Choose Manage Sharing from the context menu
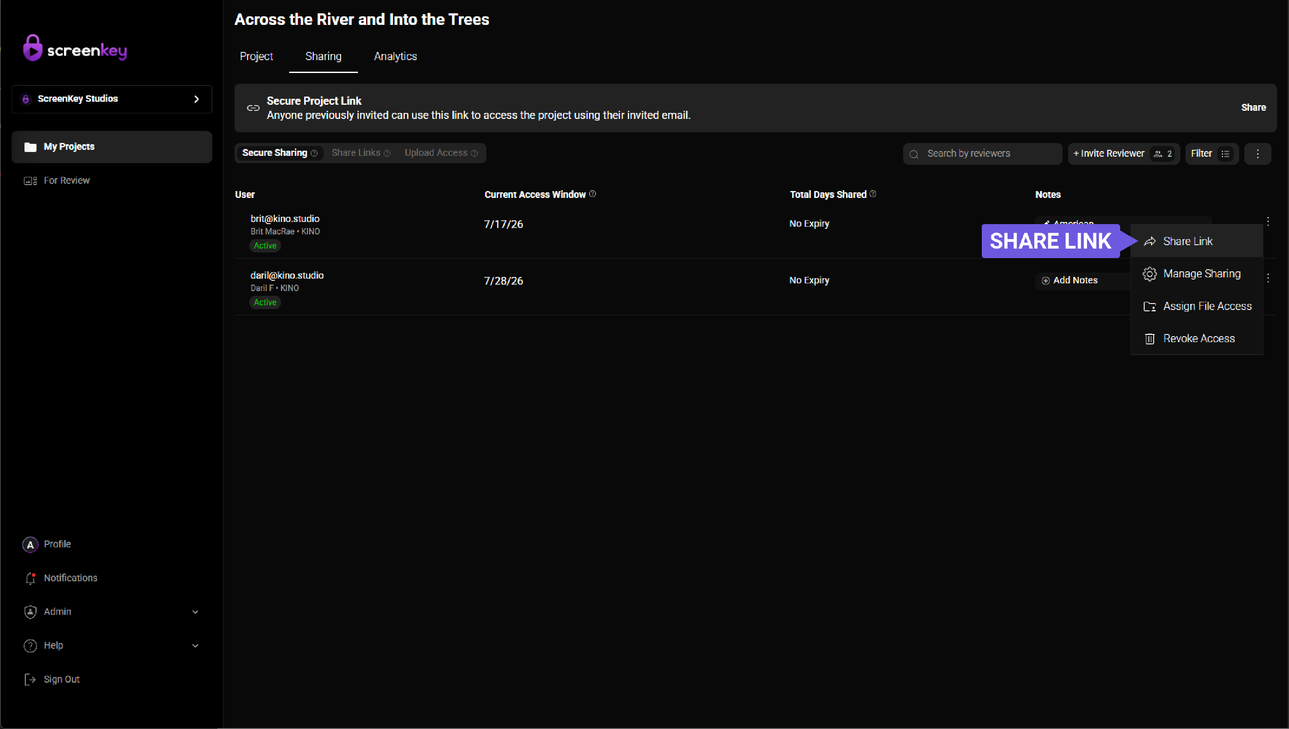1289x729 pixels. pyautogui.click(x=1196, y=274)
